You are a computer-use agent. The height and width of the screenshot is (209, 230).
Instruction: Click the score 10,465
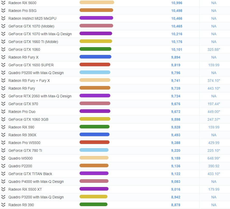(x=177, y=26)
